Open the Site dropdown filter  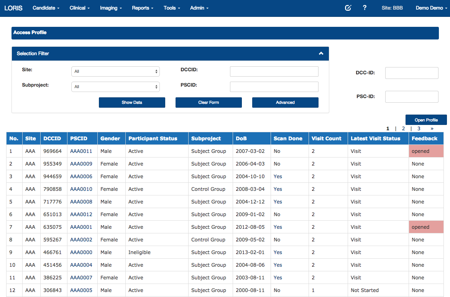point(115,71)
